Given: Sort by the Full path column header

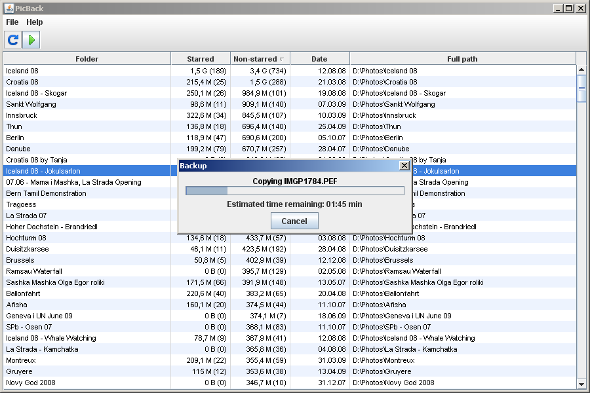Looking at the screenshot, I should pos(462,59).
